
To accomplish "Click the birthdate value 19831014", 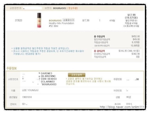I will pos(27,97).
